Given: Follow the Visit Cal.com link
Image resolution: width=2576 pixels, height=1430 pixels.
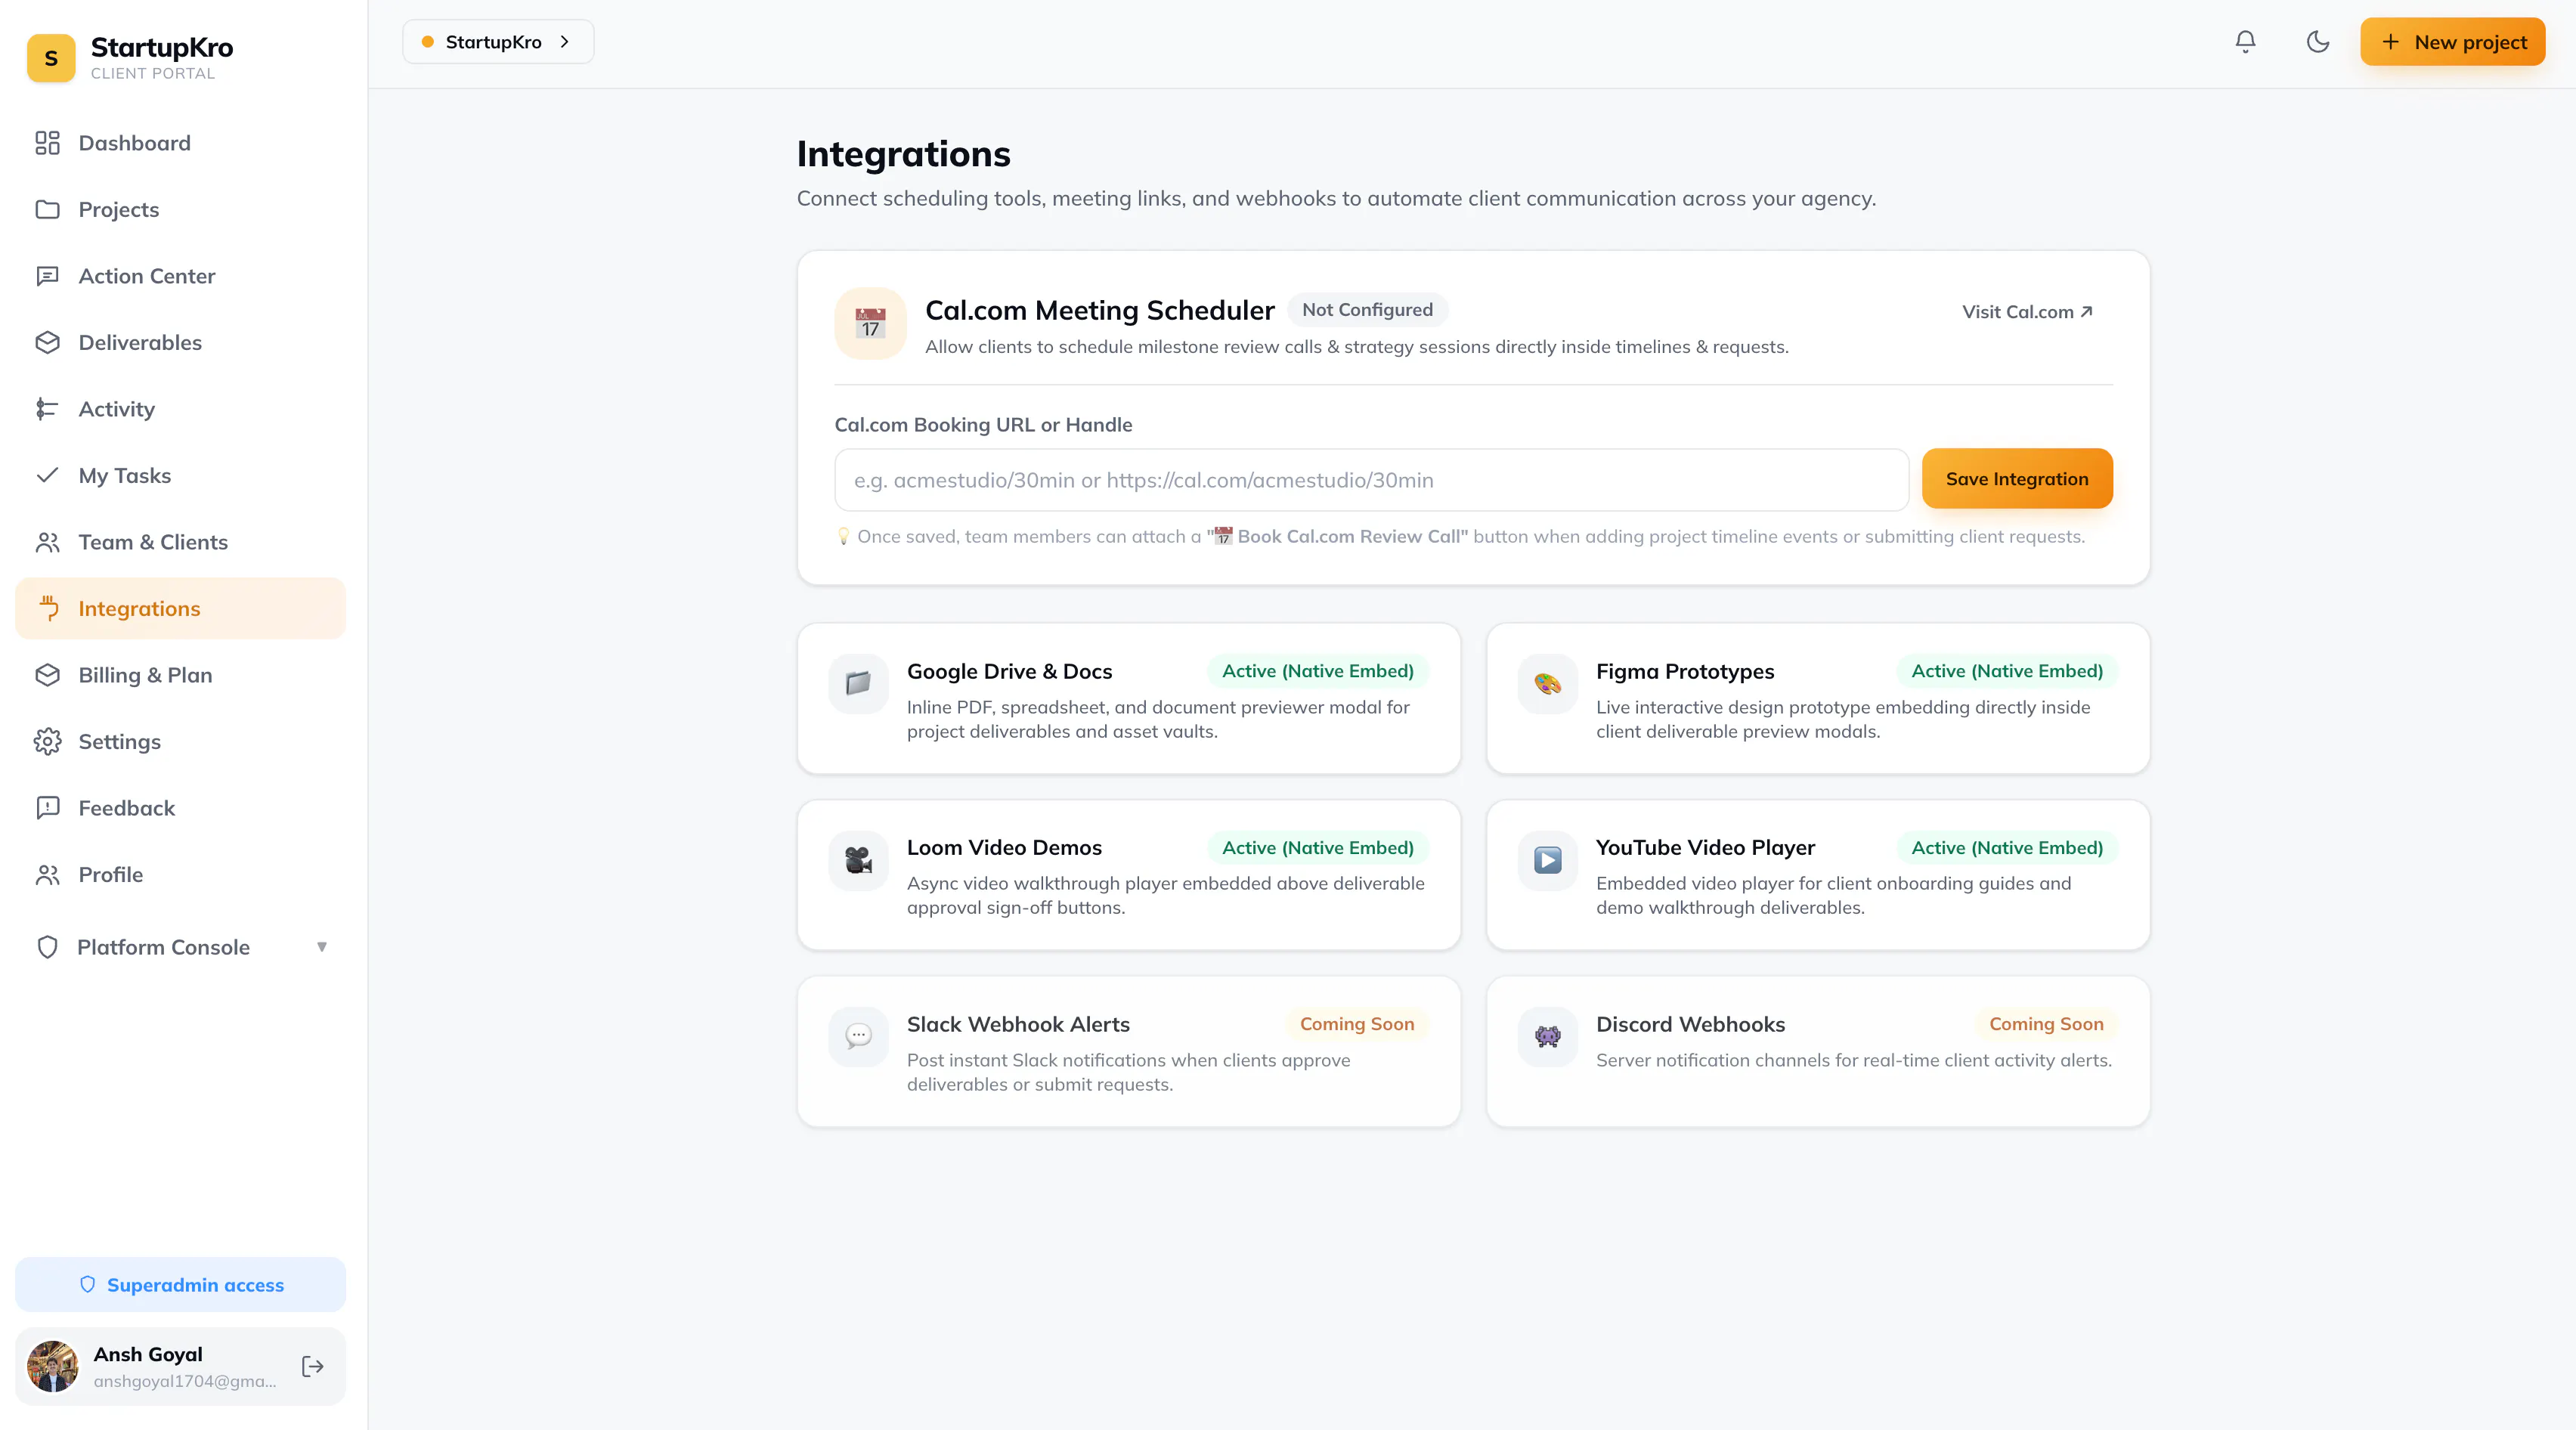Looking at the screenshot, I should coord(2027,312).
